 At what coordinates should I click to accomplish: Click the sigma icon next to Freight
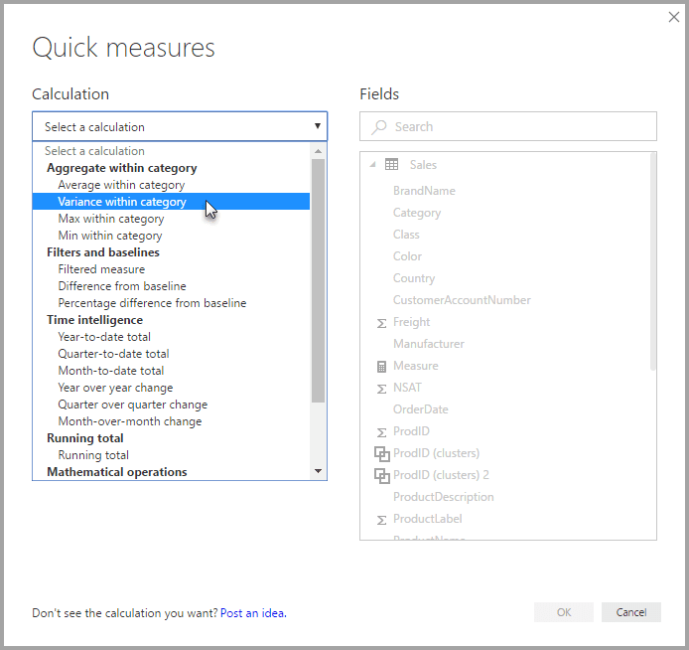(381, 323)
